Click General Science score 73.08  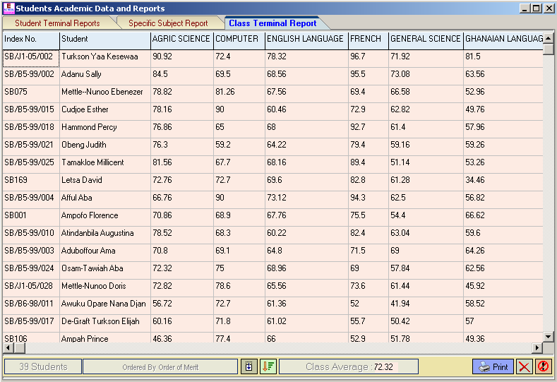(x=426, y=76)
